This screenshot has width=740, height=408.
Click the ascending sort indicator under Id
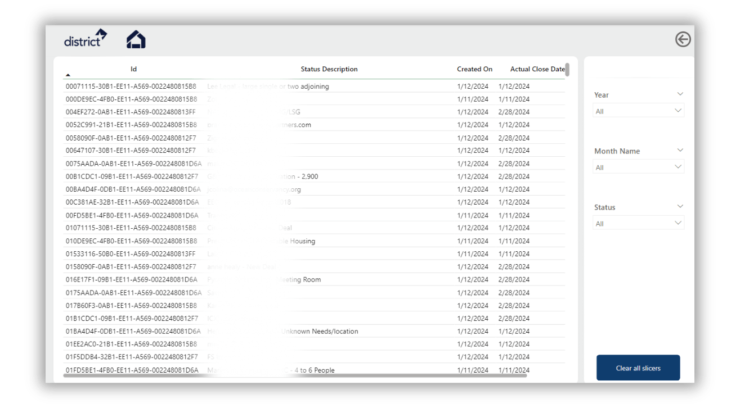[x=68, y=74]
